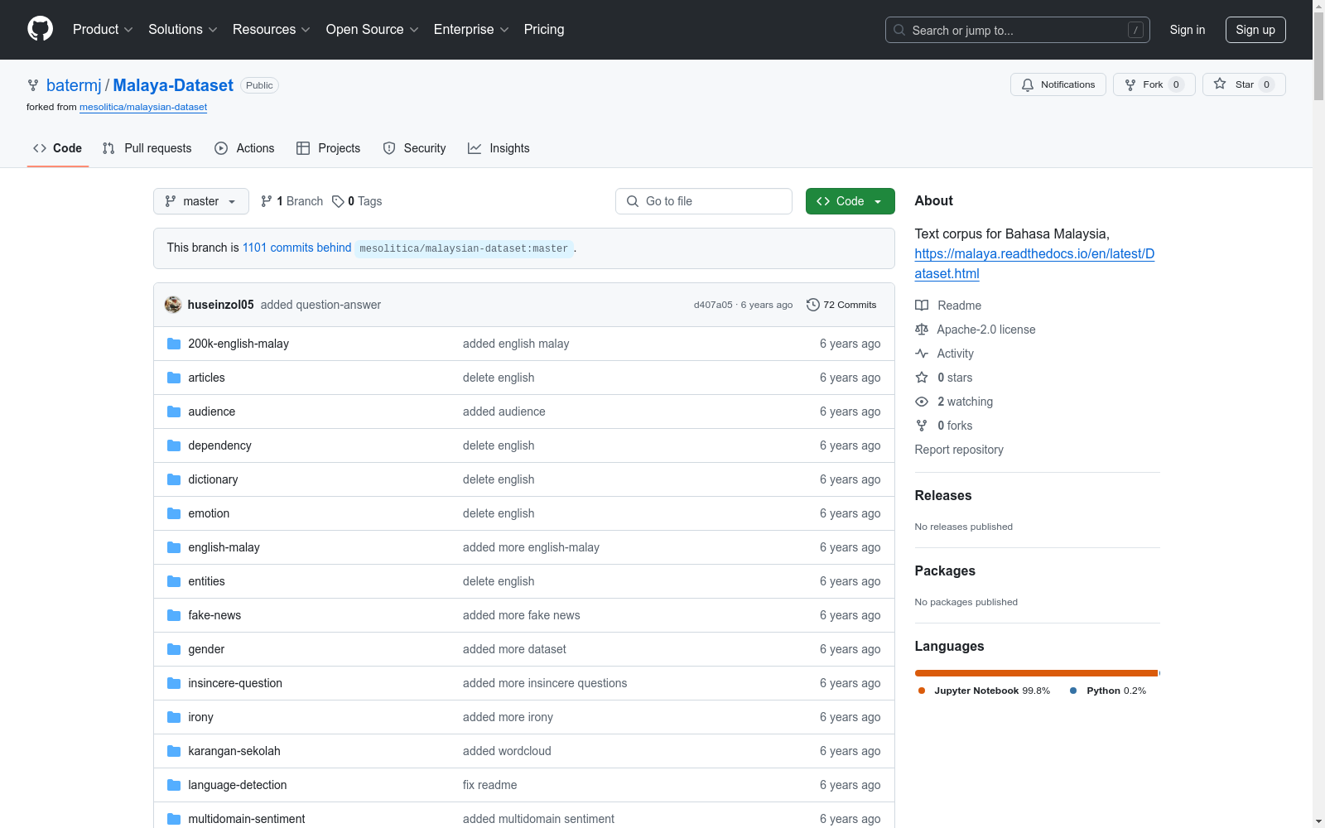The width and height of the screenshot is (1325, 828).
Task: Open the multidomain-sentiment folder
Action: (246, 819)
